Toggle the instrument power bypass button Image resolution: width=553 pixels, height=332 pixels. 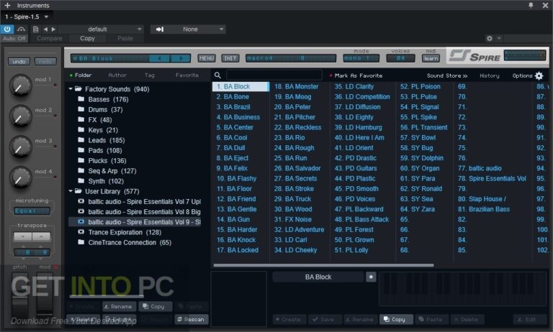click(7, 29)
